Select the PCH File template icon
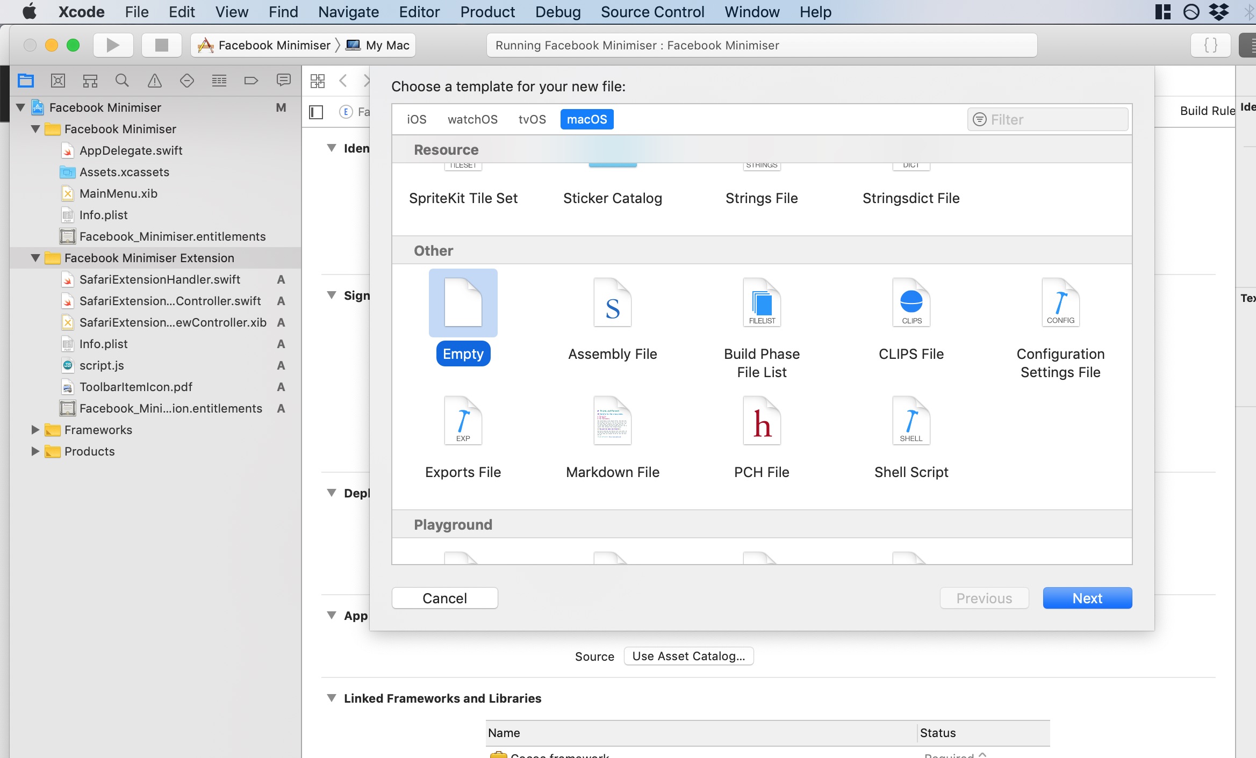The height and width of the screenshot is (758, 1256). click(x=761, y=421)
